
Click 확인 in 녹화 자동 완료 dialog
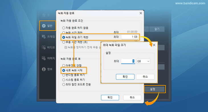(110, 97)
